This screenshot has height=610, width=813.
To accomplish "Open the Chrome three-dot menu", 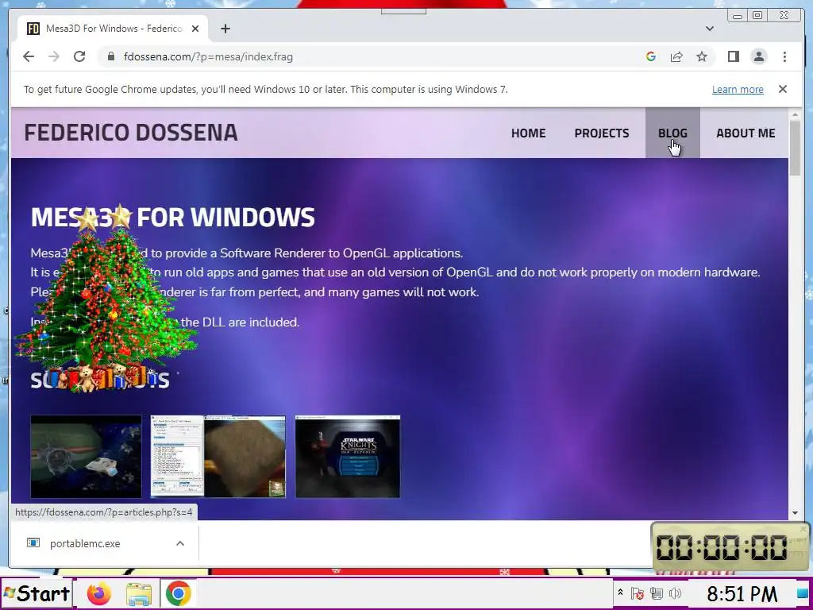I will click(x=784, y=56).
